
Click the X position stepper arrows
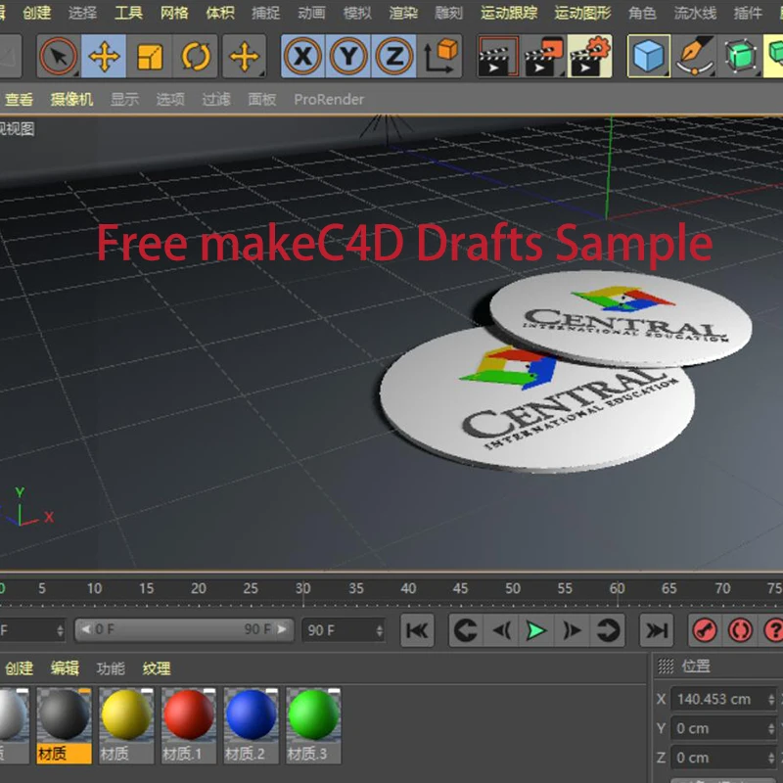(771, 699)
